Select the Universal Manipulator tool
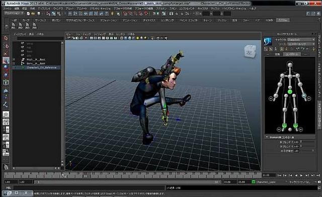The height and width of the screenshot is (197, 322). coord(6,83)
